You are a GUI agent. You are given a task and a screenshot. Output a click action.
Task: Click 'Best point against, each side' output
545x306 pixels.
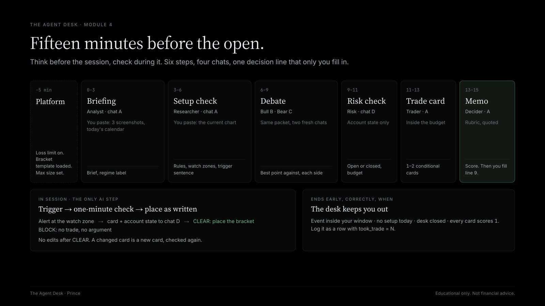point(291,173)
